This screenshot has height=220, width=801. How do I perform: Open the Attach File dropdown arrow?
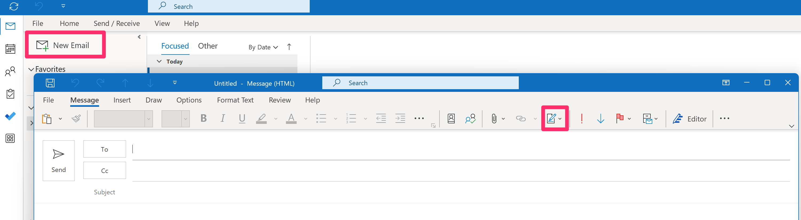(x=503, y=119)
